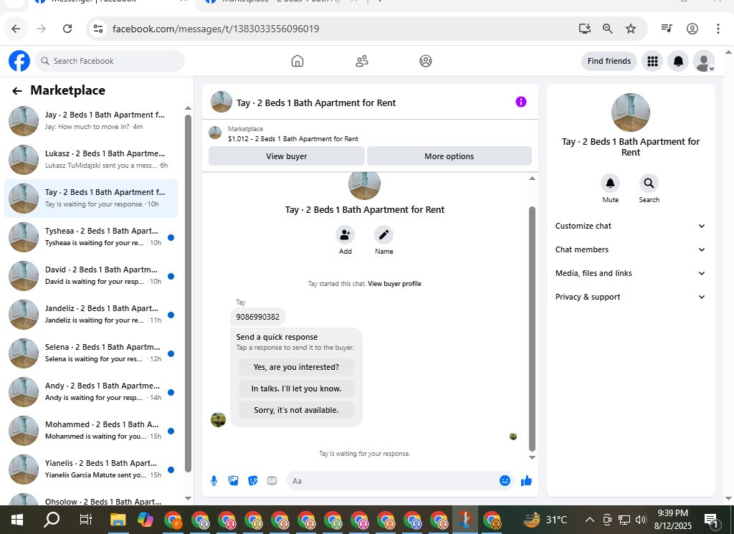Open Andy's apartment chat

tap(91, 392)
